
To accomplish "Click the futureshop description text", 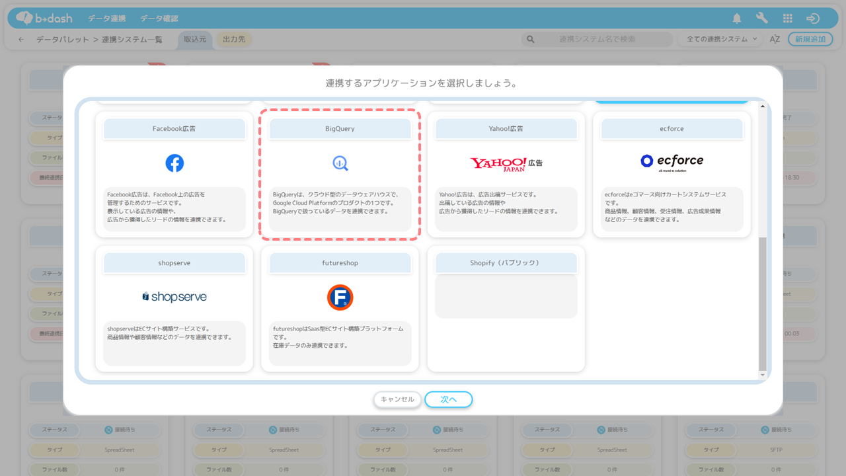I will pos(338,337).
